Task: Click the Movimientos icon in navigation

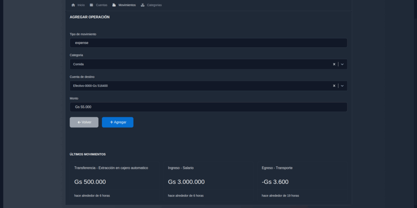Action: [114, 5]
